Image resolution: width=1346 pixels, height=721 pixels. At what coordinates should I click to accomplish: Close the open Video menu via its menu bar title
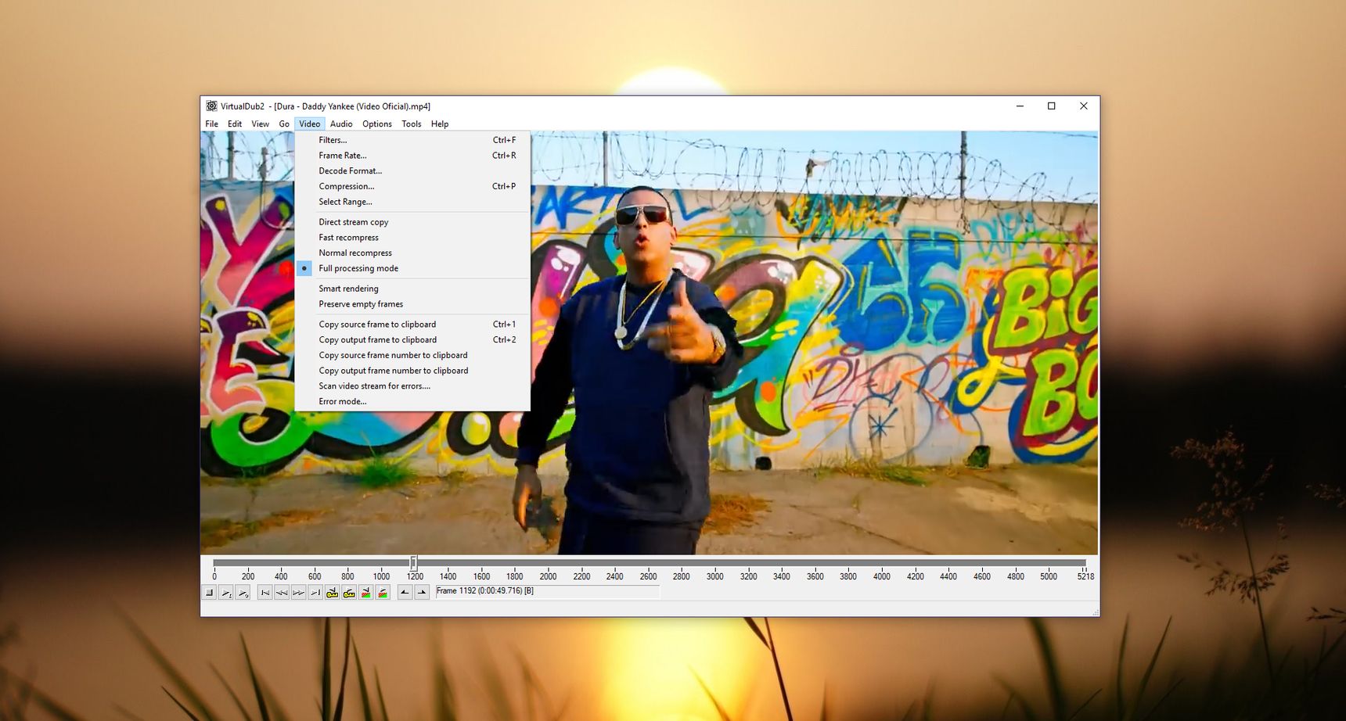310,124
